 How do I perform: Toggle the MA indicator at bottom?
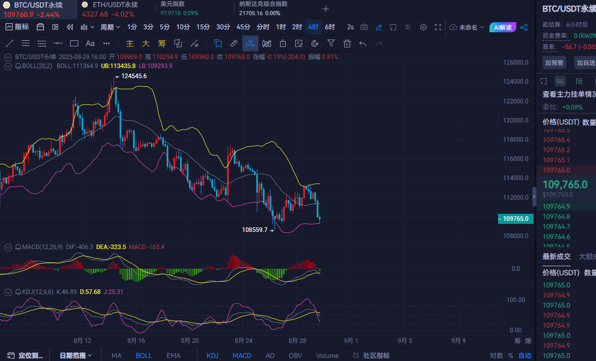tap(116, 355)
